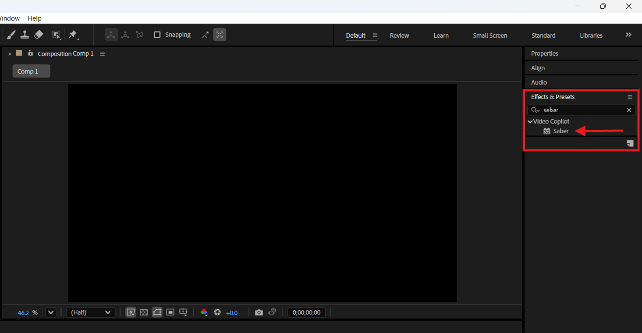Select the Roto Brush tool
Viewport: 642px width, 333px height.
click(56, 35)
